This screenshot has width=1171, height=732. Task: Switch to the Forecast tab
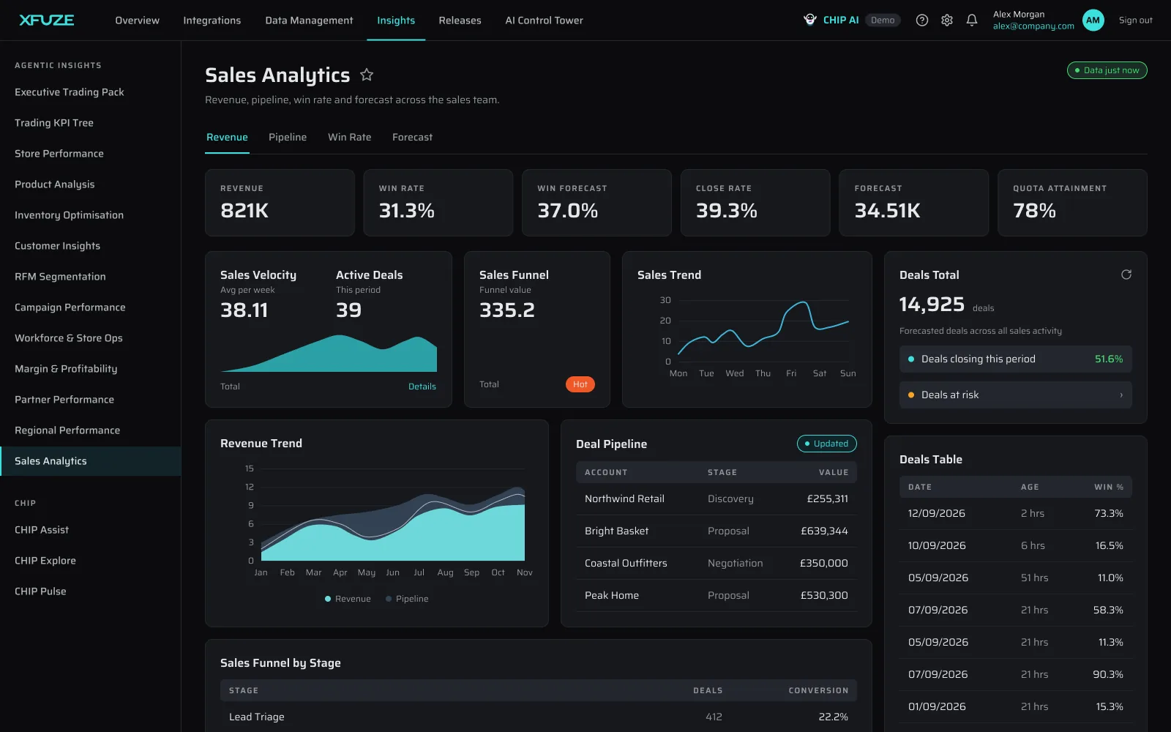412,137
